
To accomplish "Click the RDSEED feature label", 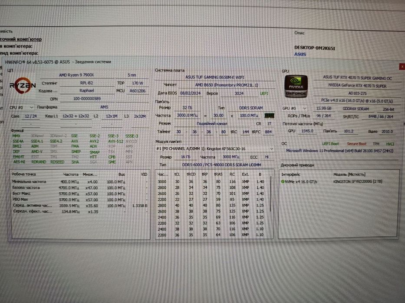I will (x=57, y=162).
